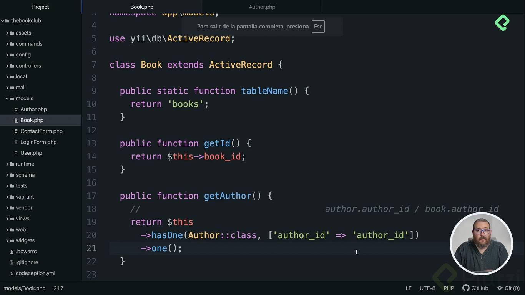Click the comment text author.author_id / book.author_id
Image resolution: width=525 pixels, height=295 pixels.
click(412, 209)
